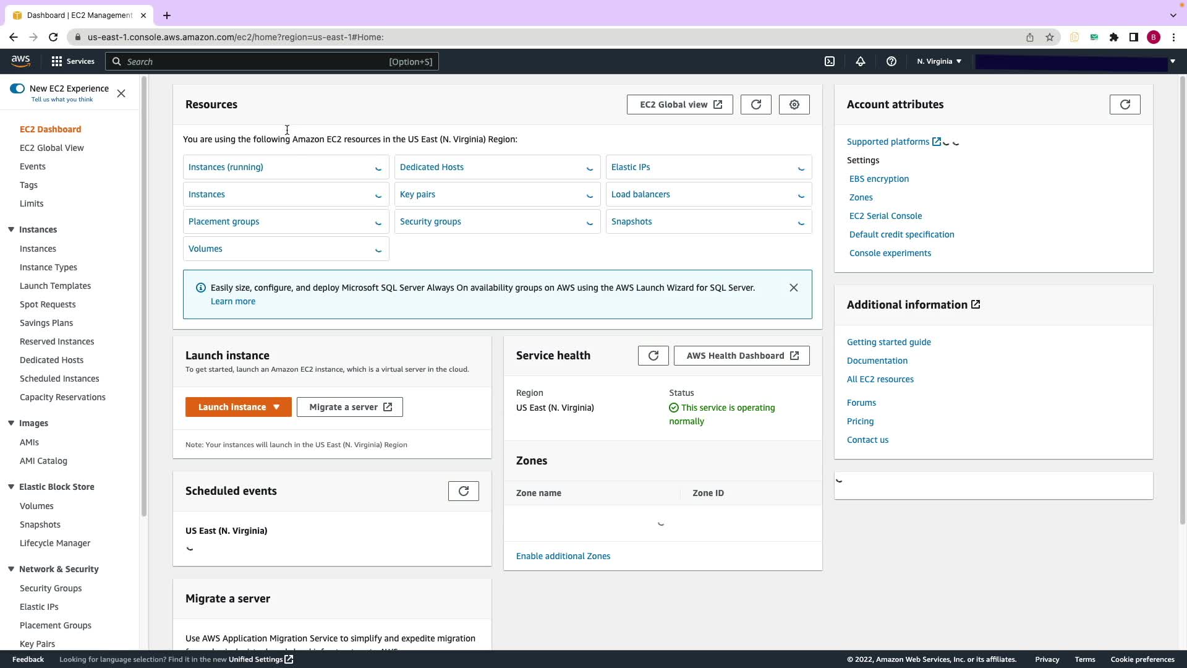Screen dimensions: 1187x668
Task: Open AWS CloudShell icon in top bar
Action: (x=830, y=61)
